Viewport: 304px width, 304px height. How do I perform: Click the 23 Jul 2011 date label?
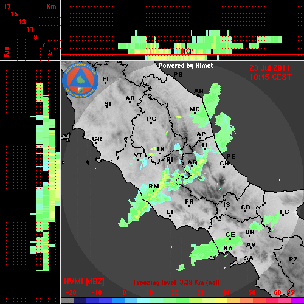269,68
